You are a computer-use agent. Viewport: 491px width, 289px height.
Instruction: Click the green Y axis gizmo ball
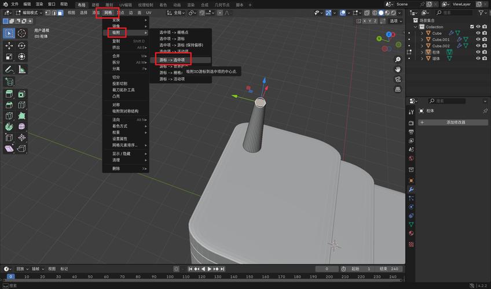[379, 39]
